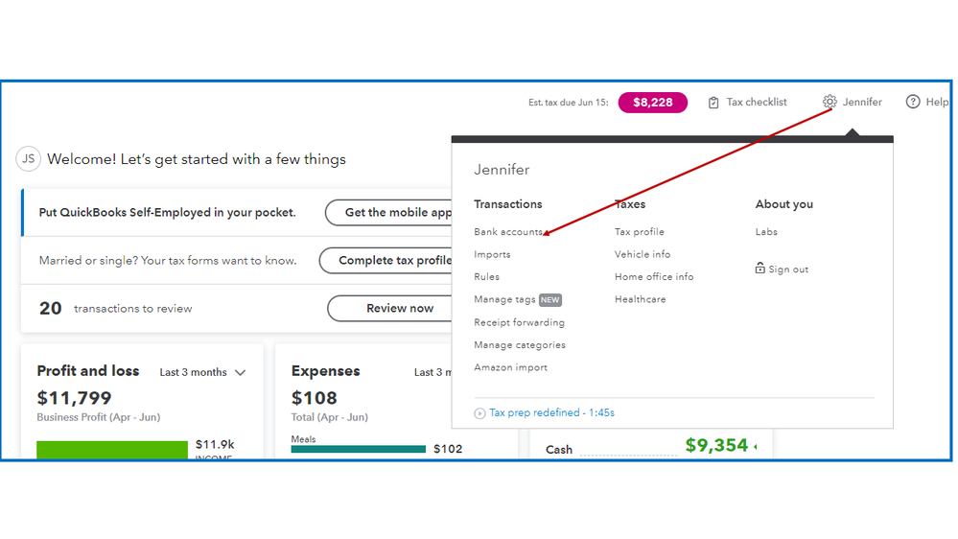Open Manage tags menu entry
This screenshot has width=958, height=539.
tap(504, 299)
